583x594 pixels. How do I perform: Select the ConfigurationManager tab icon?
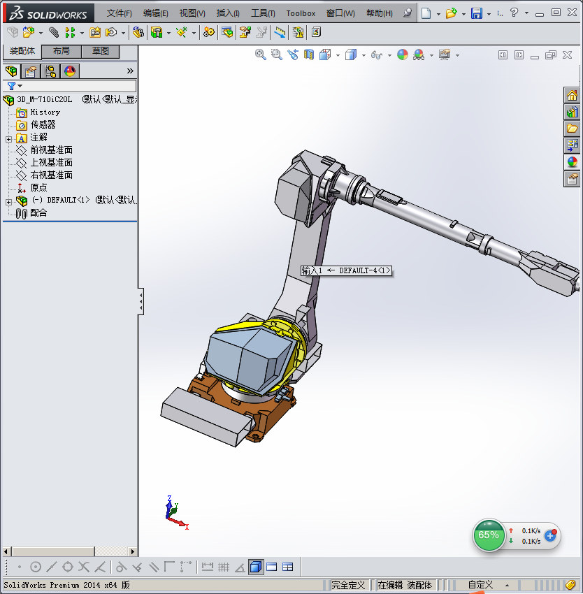tap(50, 71)
